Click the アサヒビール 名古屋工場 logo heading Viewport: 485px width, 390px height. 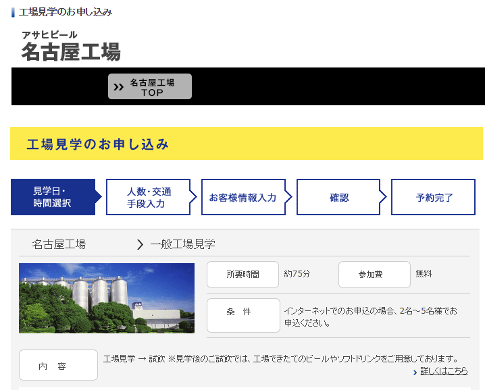(71, 46)
